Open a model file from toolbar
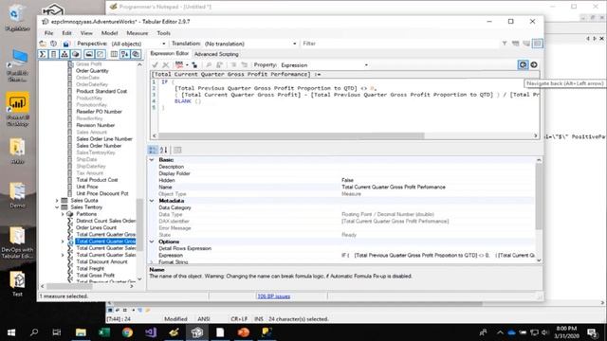 coord(43,44)
